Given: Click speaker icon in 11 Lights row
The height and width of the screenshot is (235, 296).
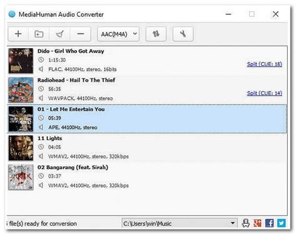Looking at the screenshot, I should pyautogui.click(x=41, y=156).
